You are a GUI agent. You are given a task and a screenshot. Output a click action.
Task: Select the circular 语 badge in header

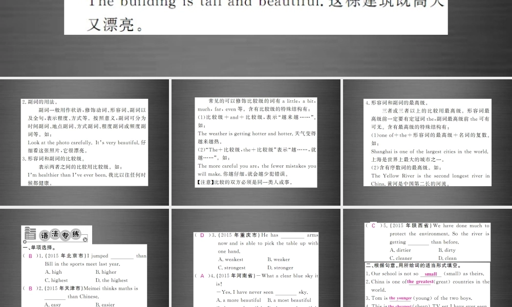click(44, 234)
